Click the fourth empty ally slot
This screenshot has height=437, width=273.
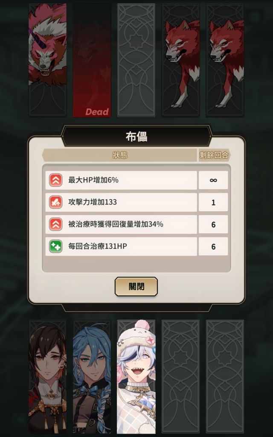tap(180, 376)
